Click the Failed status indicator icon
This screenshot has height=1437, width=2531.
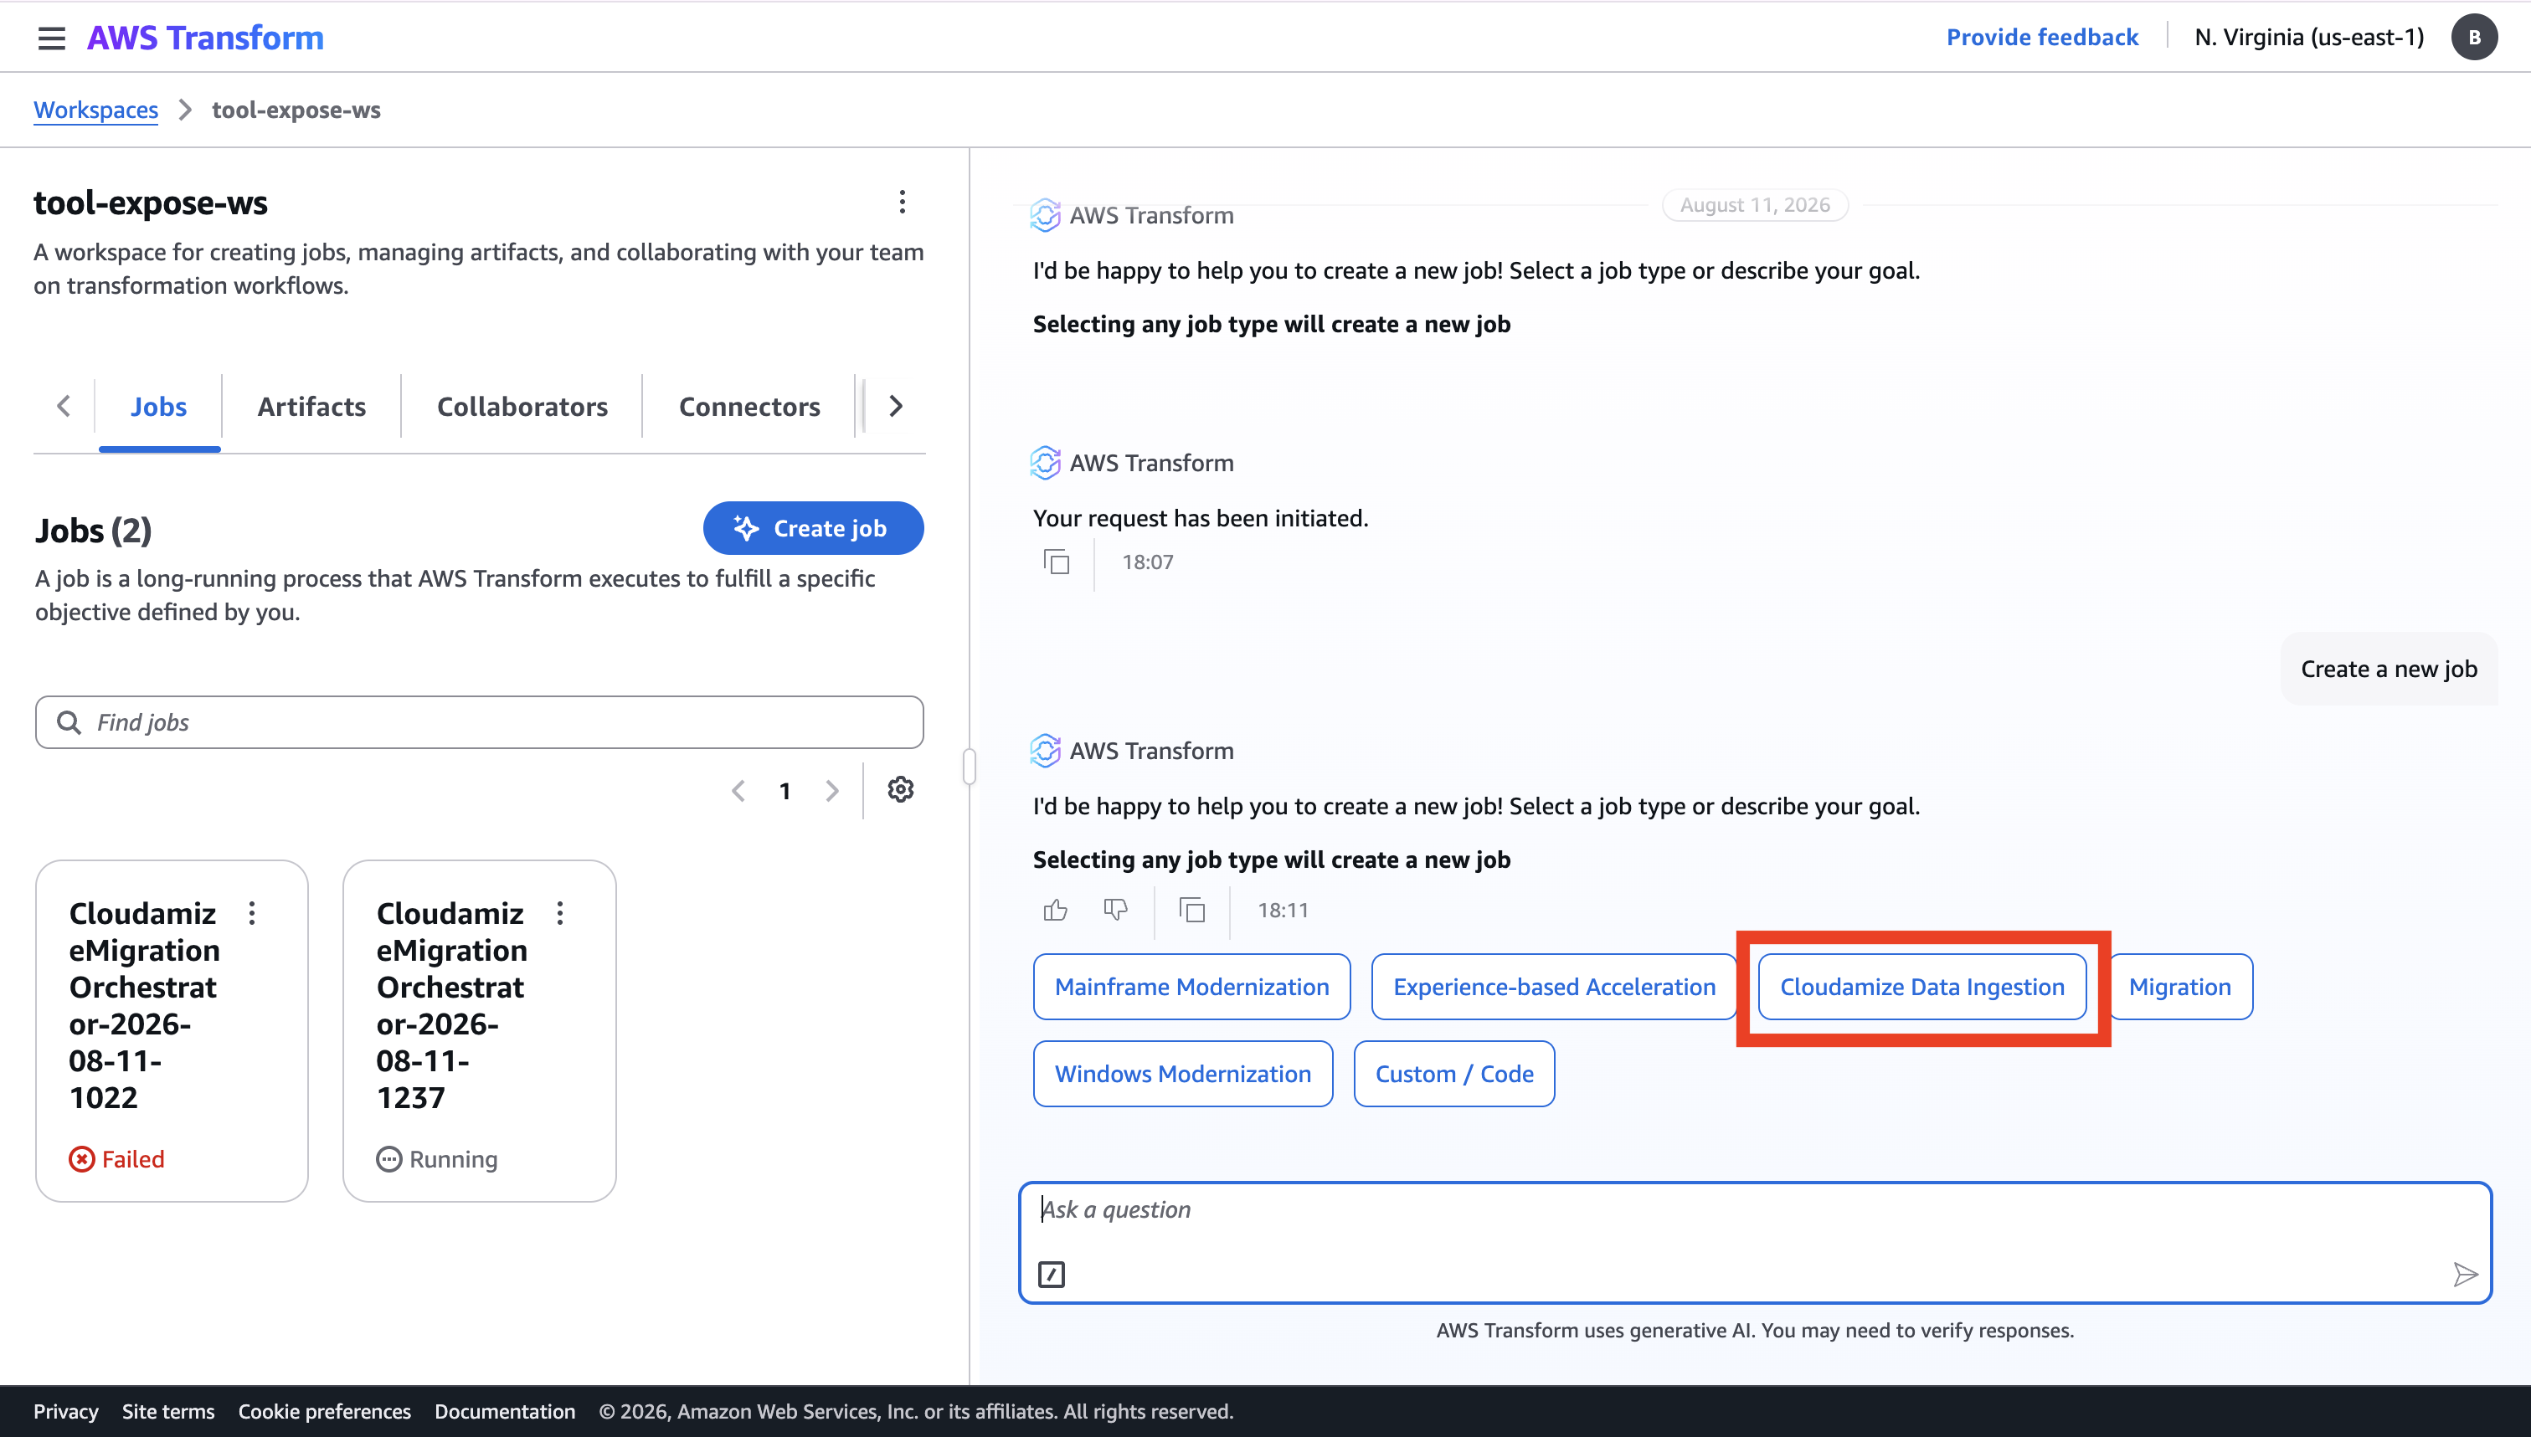(x=82, y=1158)
